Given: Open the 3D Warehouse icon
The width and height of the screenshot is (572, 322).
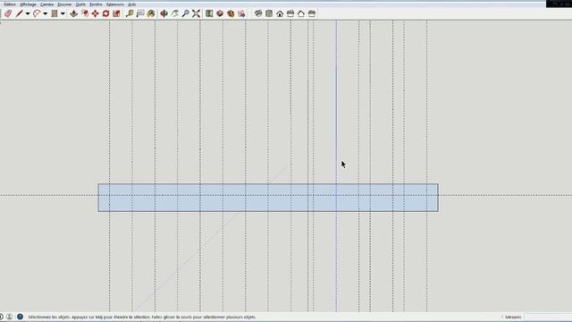Looking at the screenshot, I should coord(209,13).
